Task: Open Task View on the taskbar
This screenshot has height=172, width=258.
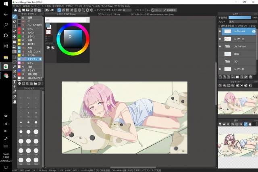Action: (x=6, y=46)
